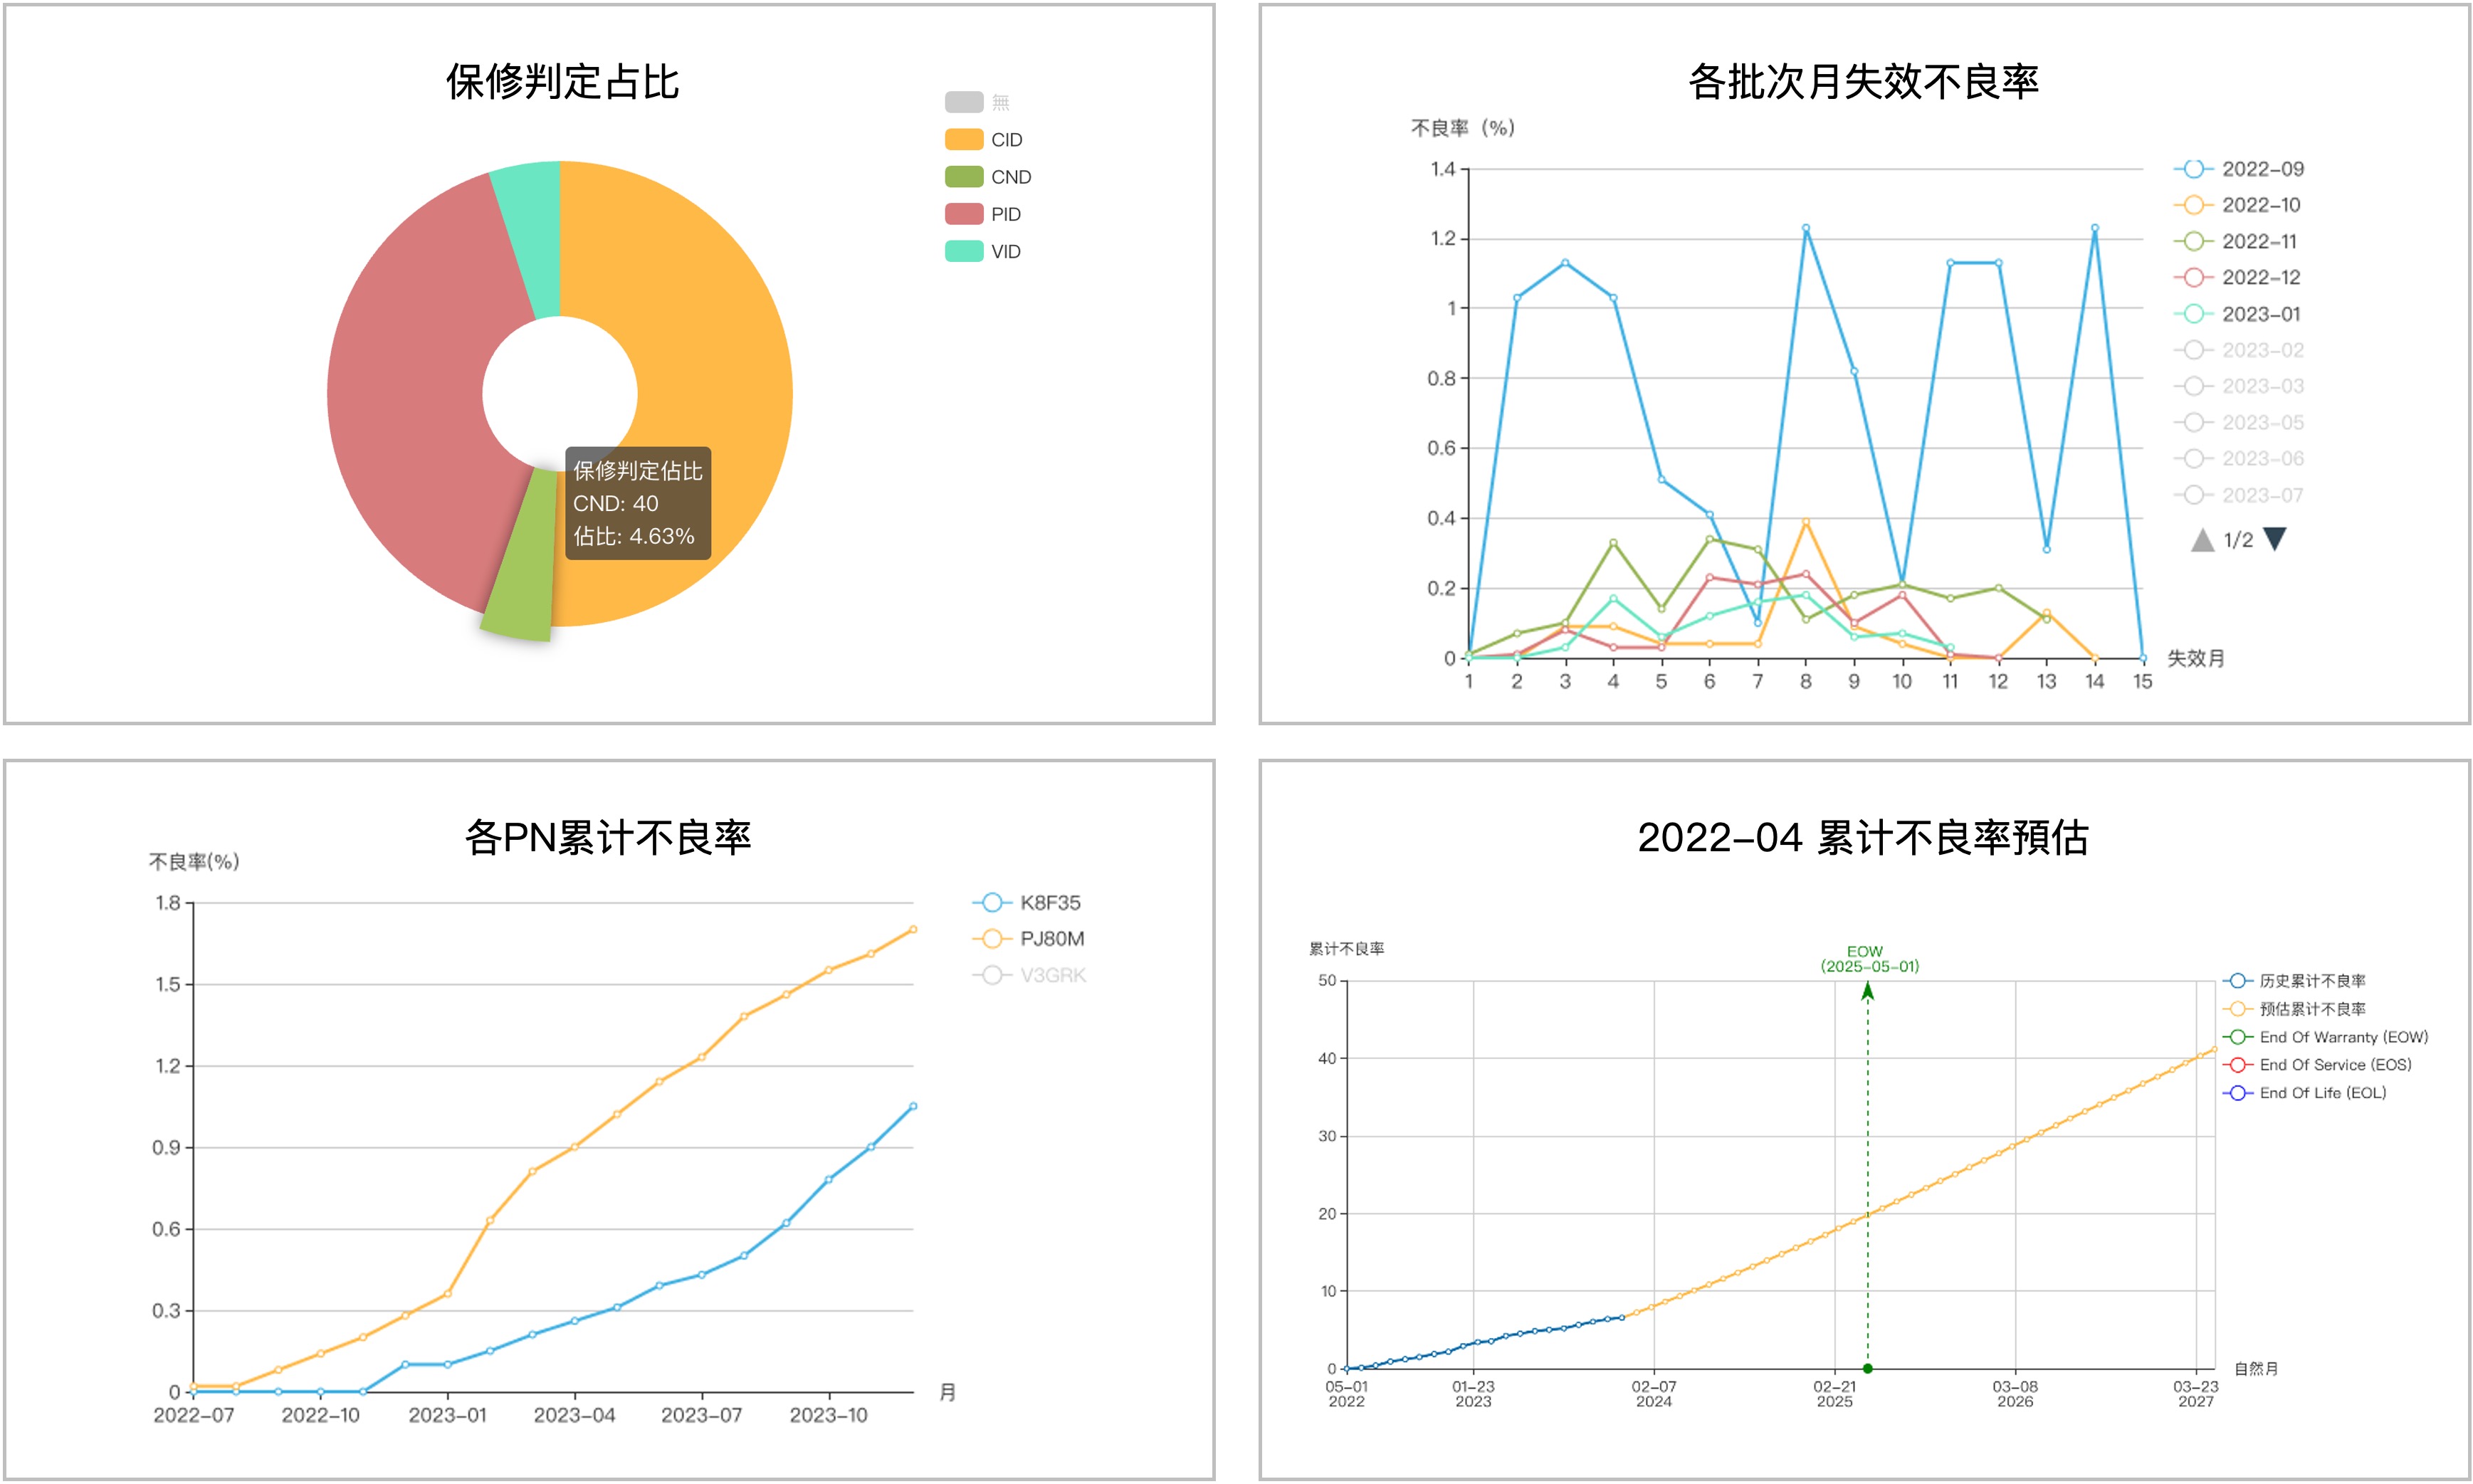This screenshot has height=1484, width=2473.
Task: Click the 累计不良率 y-axis label
Action: (1347, 949)
